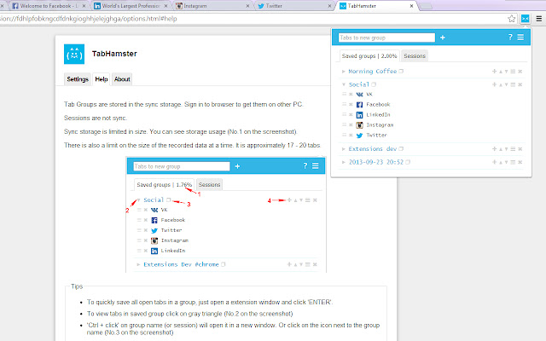The image size is (546, 341).
Task: Move Morning Coffee group down with the arrow
Action: [x=506, y=72]
